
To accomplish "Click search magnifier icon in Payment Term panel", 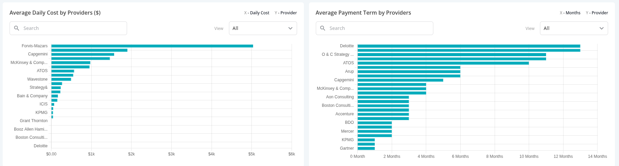I will 323,28.
